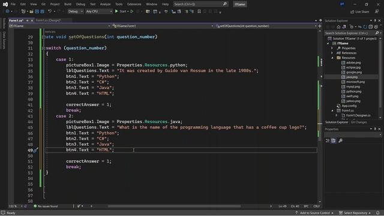The image size is (384, 216).
Task: Switch to the Git Changes tab
Action: click(359, 122)
